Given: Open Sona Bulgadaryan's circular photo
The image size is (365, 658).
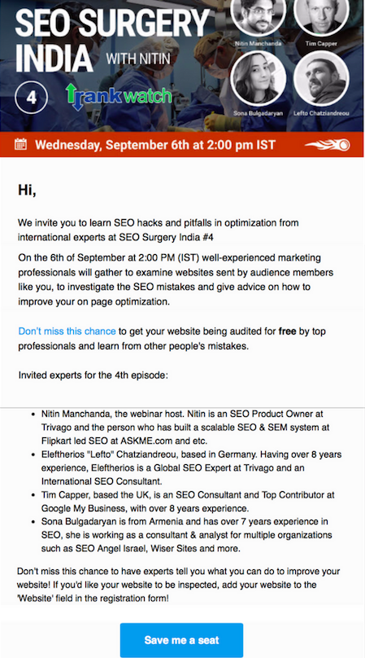Looking at the screenshot, I should (x=258, y=79).
